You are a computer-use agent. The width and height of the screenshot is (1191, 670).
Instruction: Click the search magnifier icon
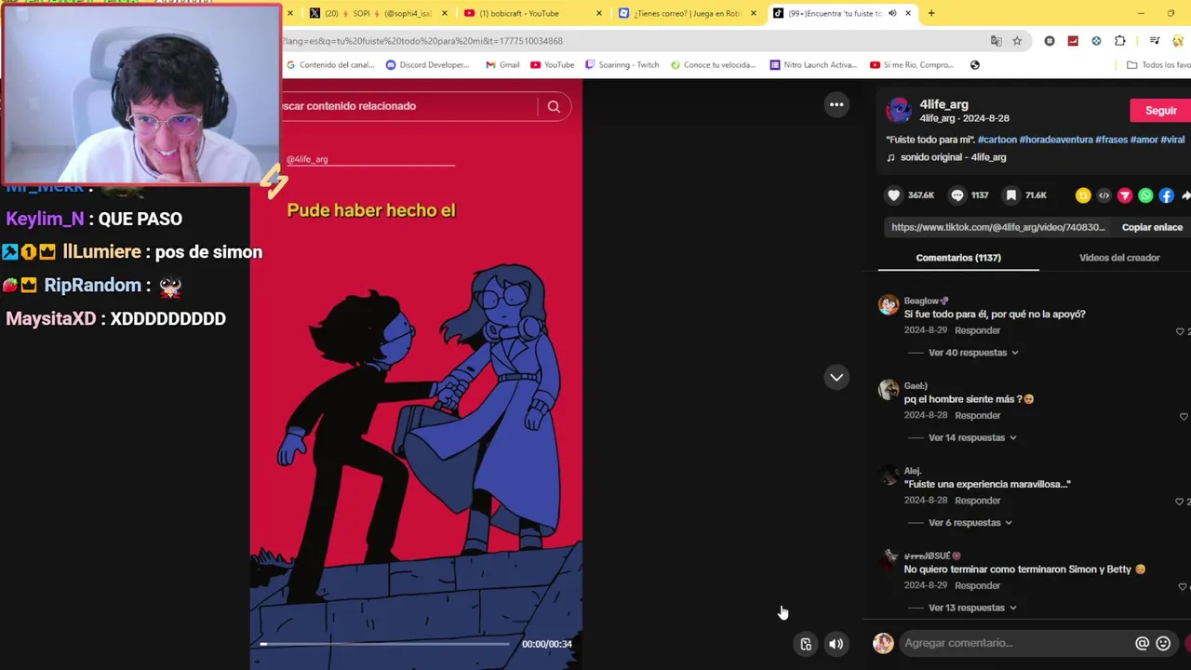(x=554, y=106)
